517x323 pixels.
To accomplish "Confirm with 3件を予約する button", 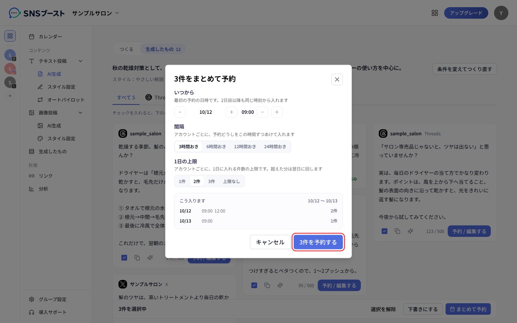I will 318,242.
